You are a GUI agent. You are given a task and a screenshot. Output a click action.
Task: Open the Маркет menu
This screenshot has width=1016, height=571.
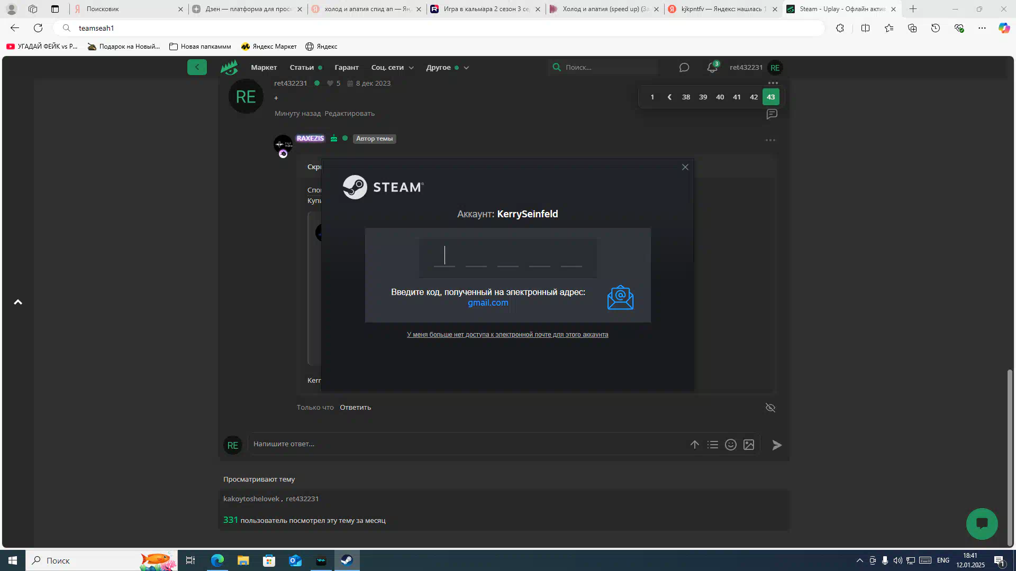point(264,68)
